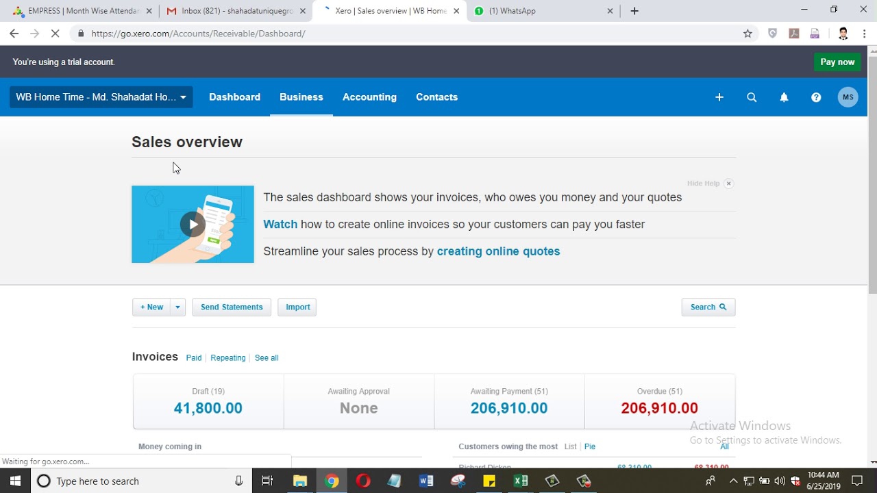Switch customers owing view to List

click(570, 446)
